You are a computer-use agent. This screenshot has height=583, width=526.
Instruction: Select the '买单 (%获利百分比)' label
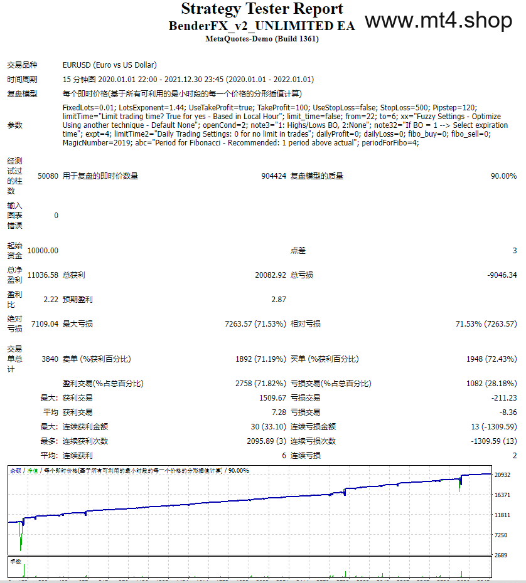[325, 359]
